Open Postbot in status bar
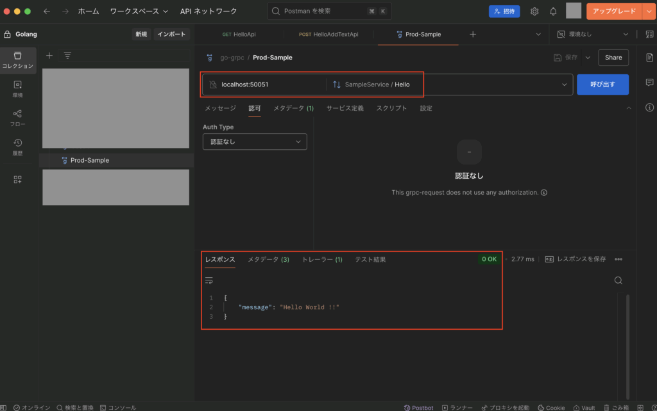Viewport: 657px width, 411px height. point(418,408)
